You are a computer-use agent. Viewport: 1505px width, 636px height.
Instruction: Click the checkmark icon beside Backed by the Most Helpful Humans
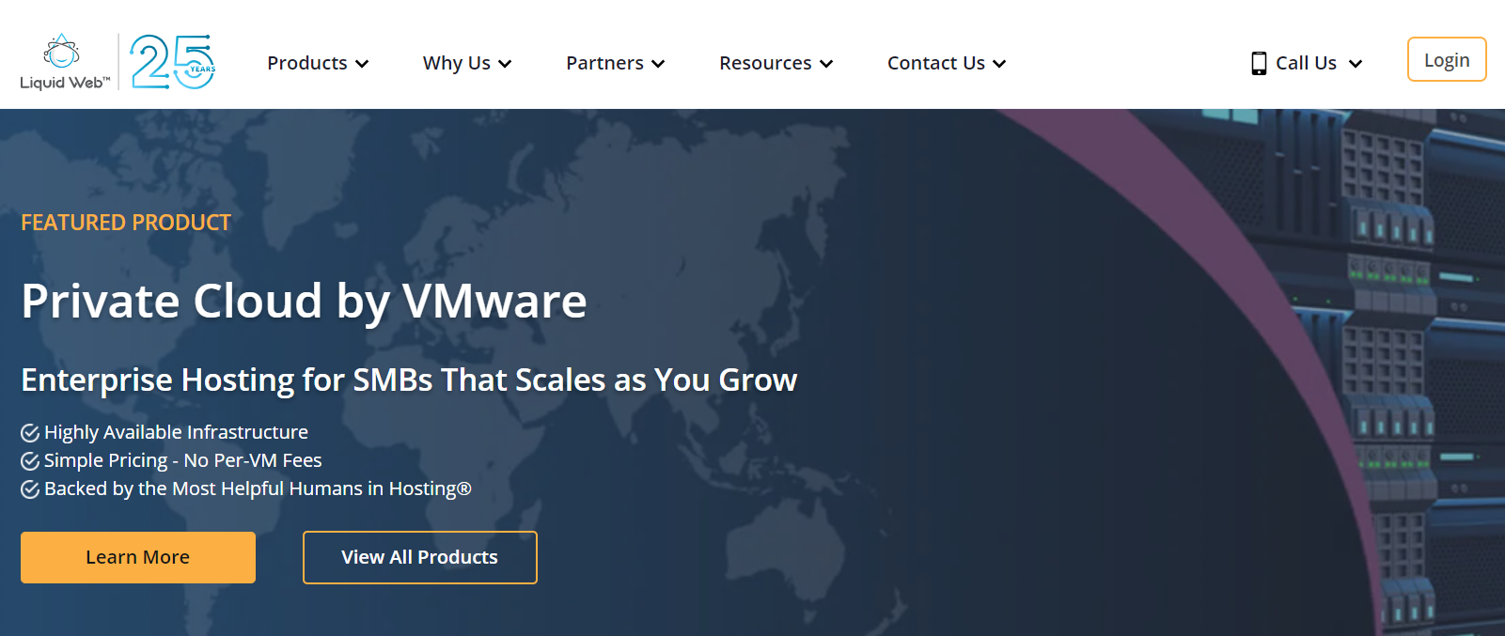point(30,489)
